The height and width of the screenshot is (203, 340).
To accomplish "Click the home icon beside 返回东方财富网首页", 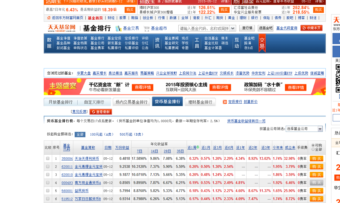I will pos(49,18).
